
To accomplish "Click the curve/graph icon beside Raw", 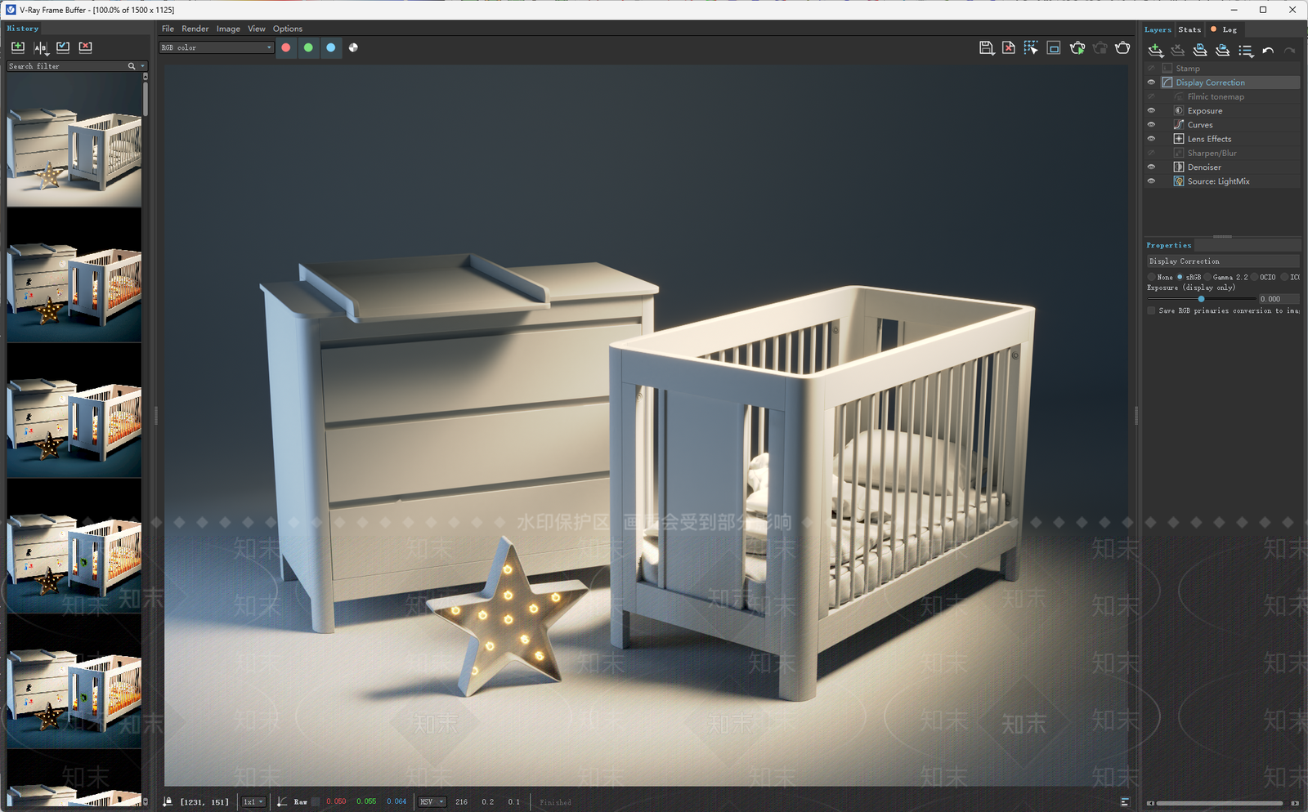I will [x=282, y=801].
